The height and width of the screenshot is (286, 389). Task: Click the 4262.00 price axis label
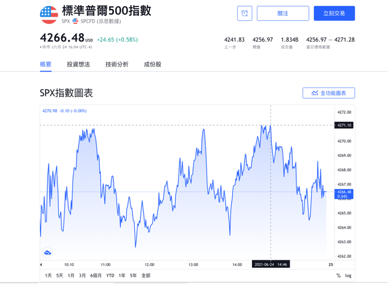click(x=345, y=257)
